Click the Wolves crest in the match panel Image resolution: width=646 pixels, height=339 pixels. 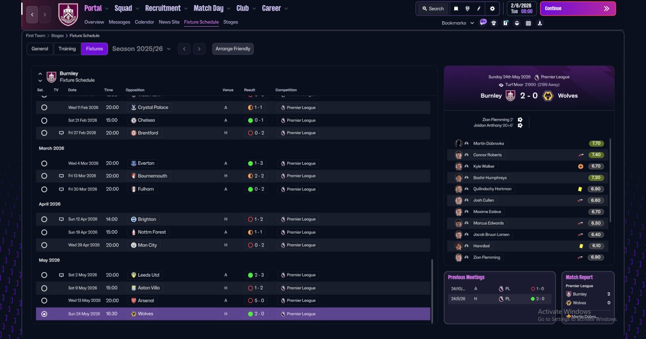[x=548, y=96]
